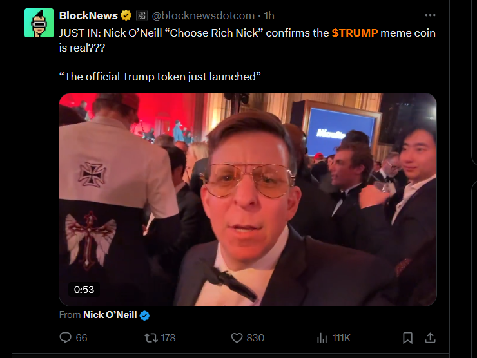Click the reply speech bubble icon
The width and height of the screenshot is (477, 358).
pos(65,337)
